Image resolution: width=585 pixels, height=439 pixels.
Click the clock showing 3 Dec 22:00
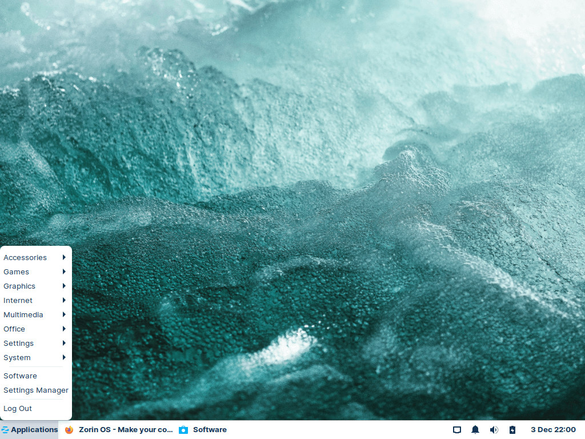point(553,429)
